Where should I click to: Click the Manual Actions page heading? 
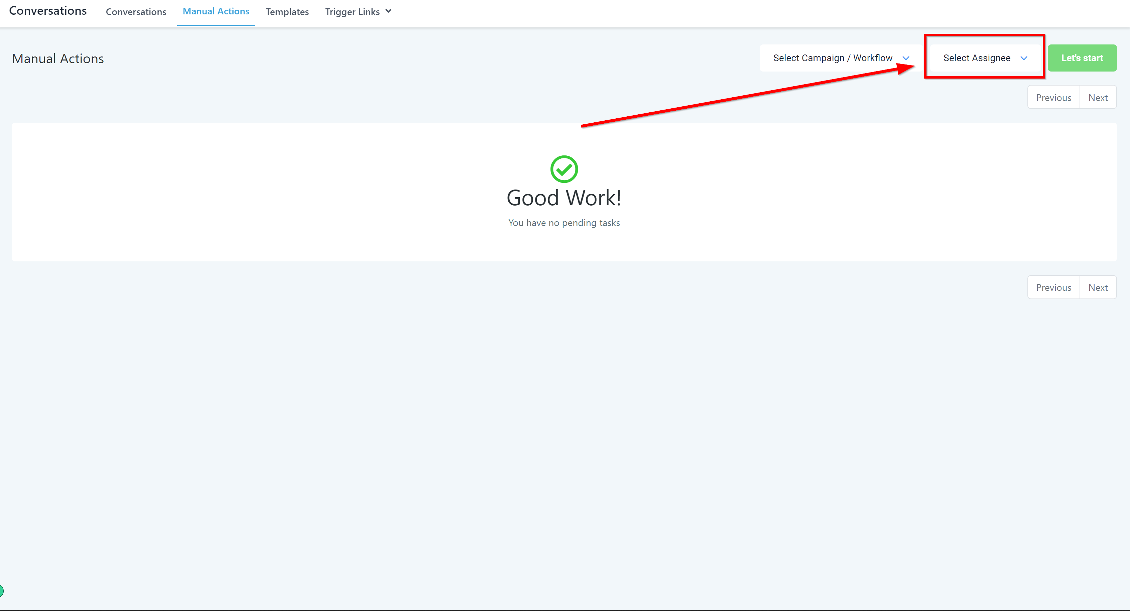[58, 59]
